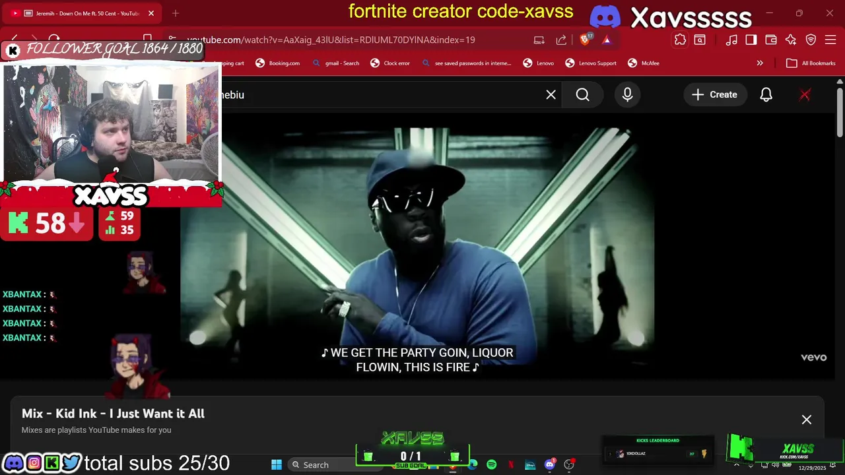Open the Windows Start menu
Screen dimensions: 845x475
click(277, 464)
